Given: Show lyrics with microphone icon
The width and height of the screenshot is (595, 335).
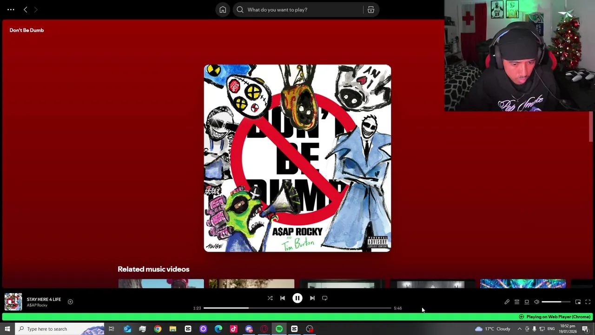Looking at the screenshot, I should 507,302.
